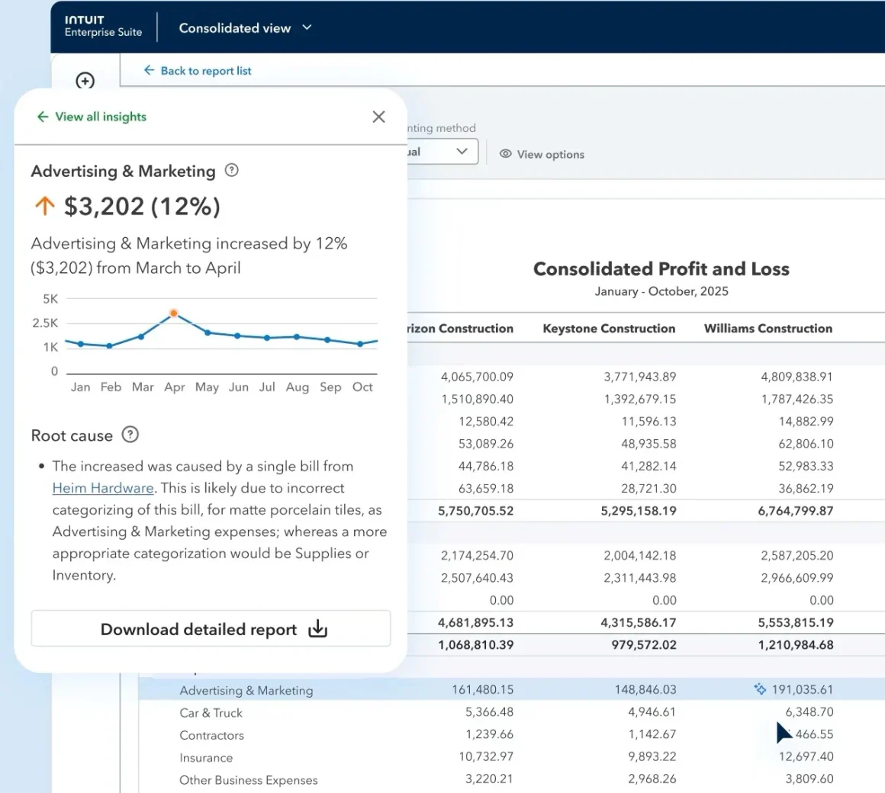This screenshot has width=885, height=793.
Task: Click the help icon next to Root cause
Action: tap(130, 435)
